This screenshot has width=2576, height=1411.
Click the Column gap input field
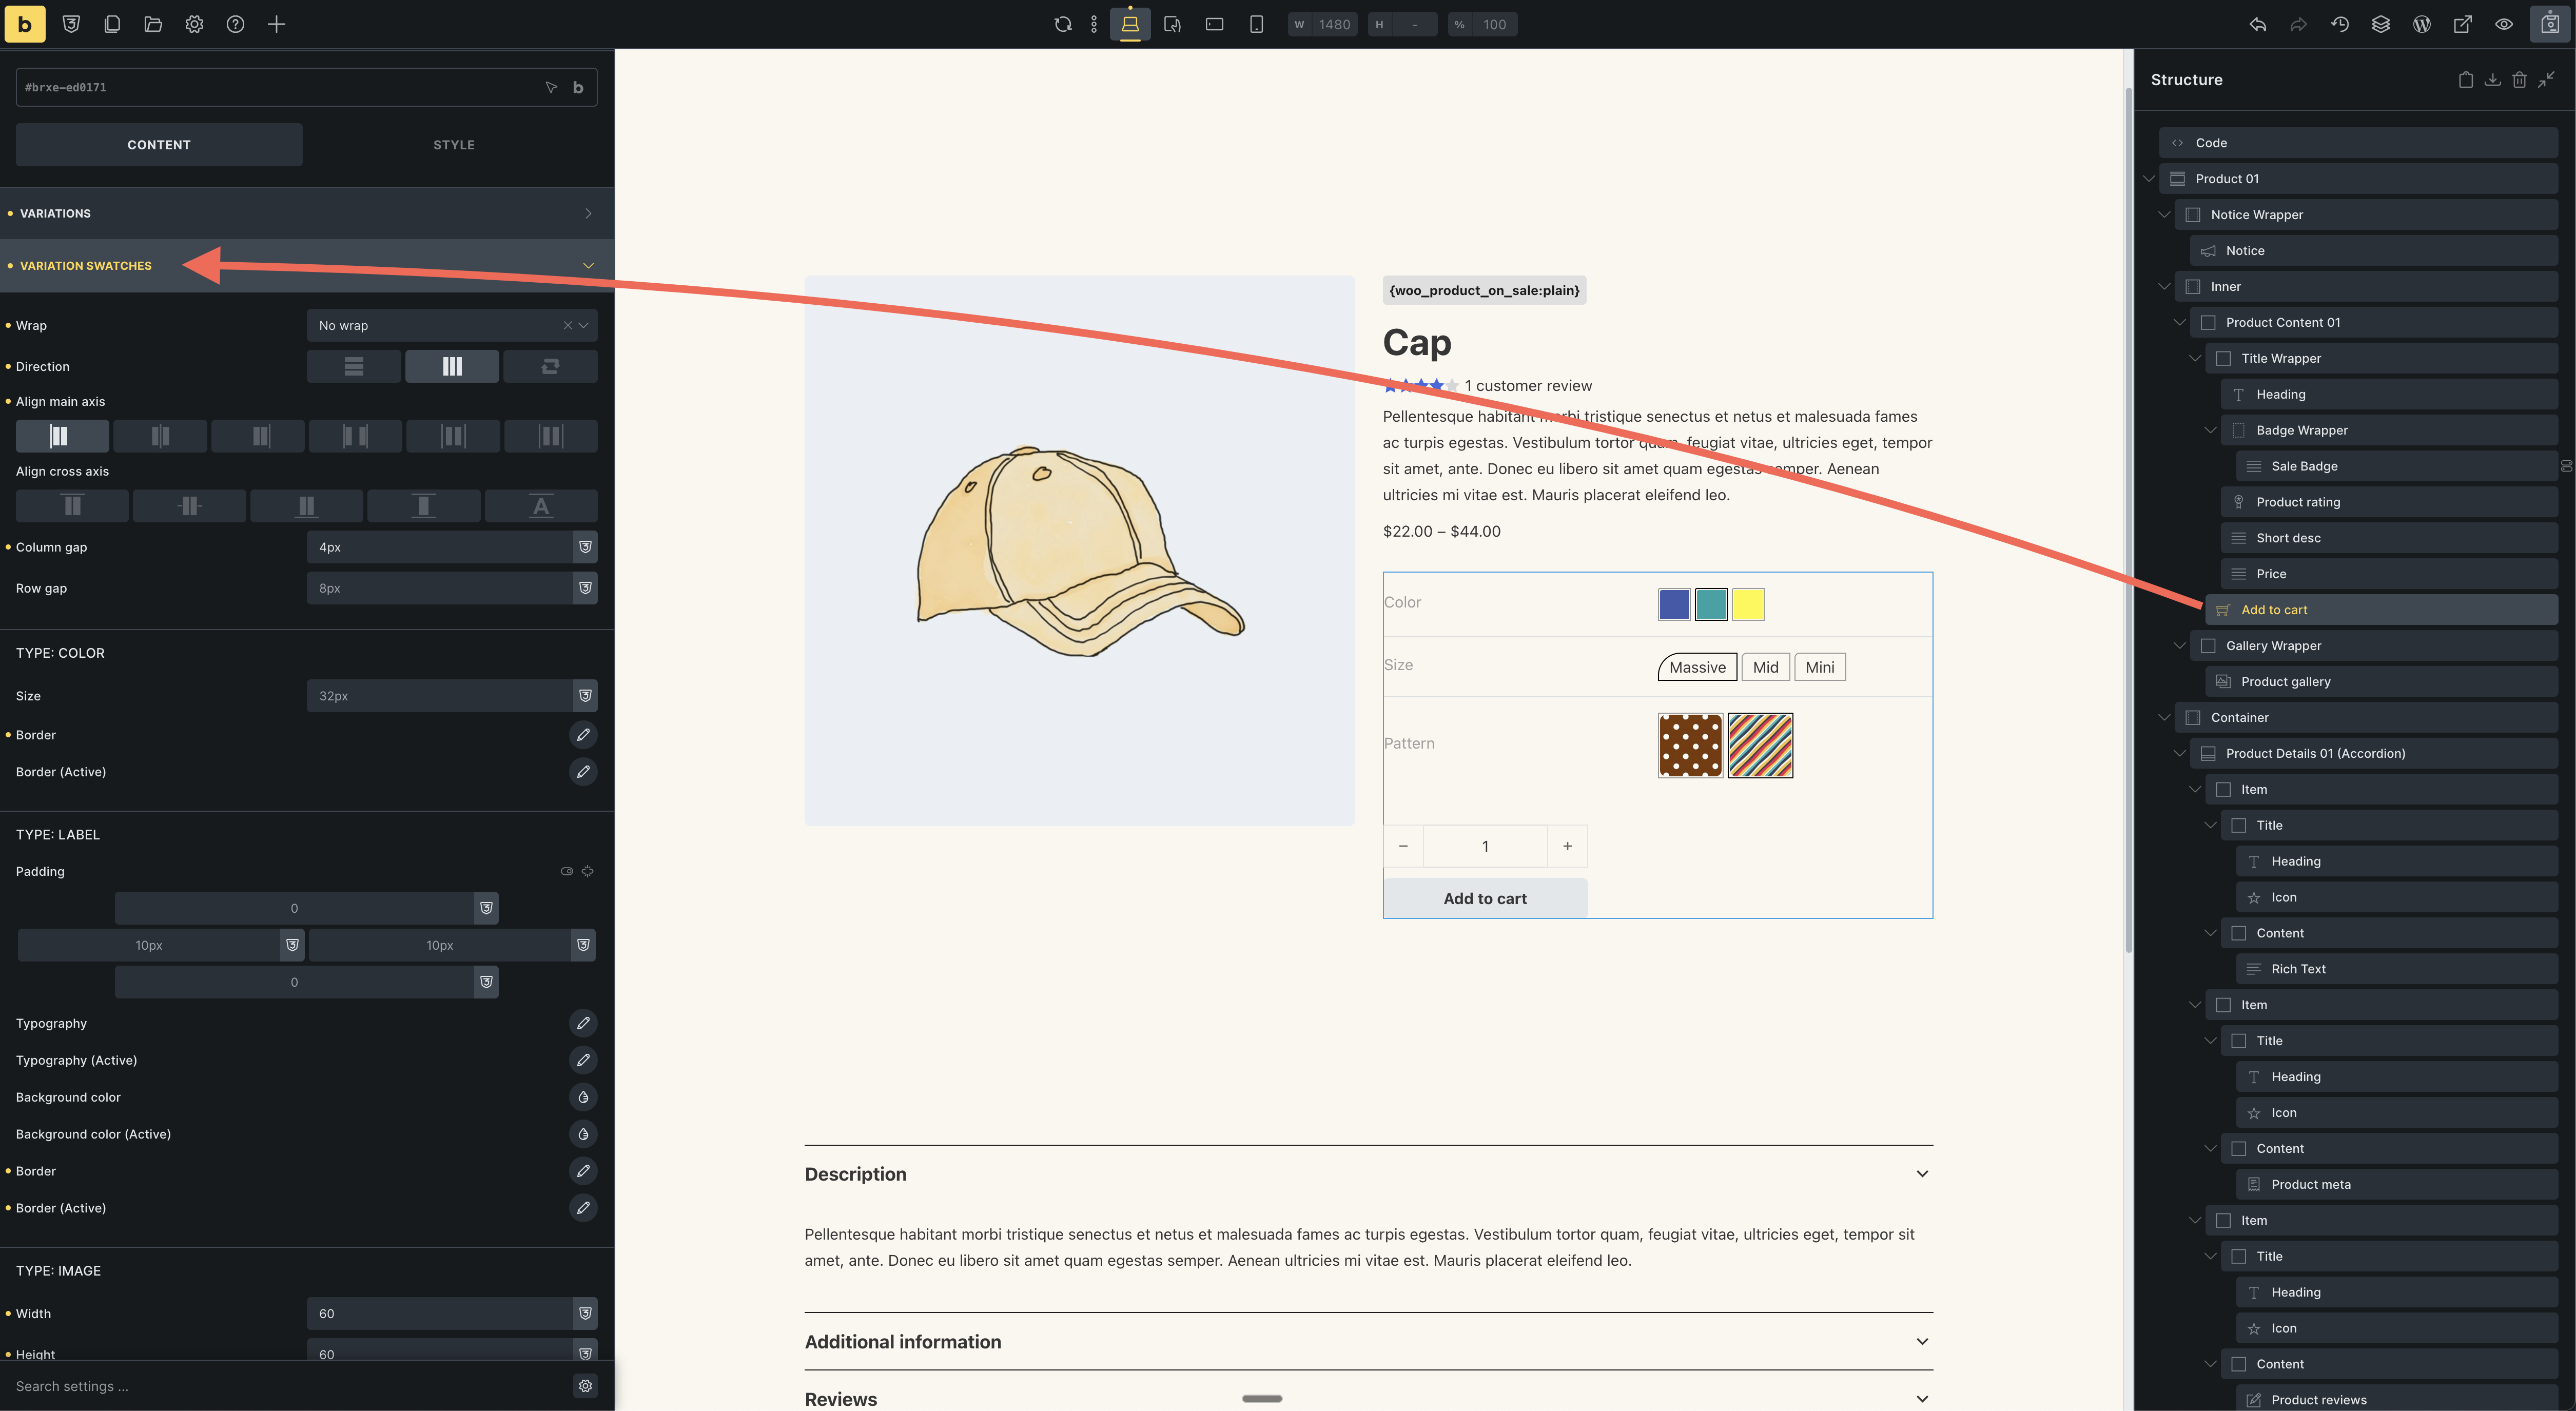[x=440, y=548]
